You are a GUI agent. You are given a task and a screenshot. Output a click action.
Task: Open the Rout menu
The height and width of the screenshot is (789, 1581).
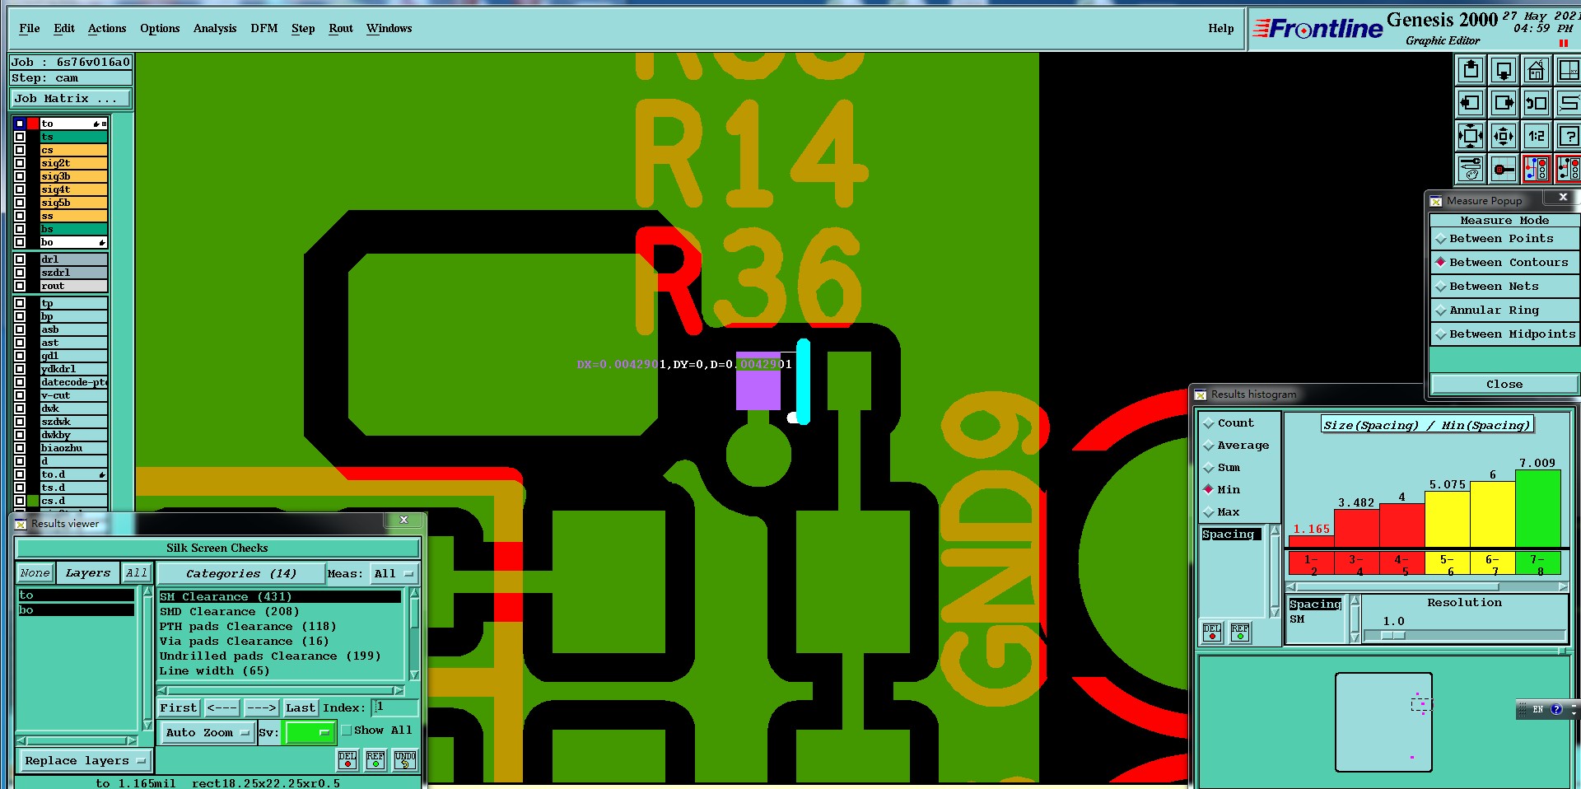[341, 29]
